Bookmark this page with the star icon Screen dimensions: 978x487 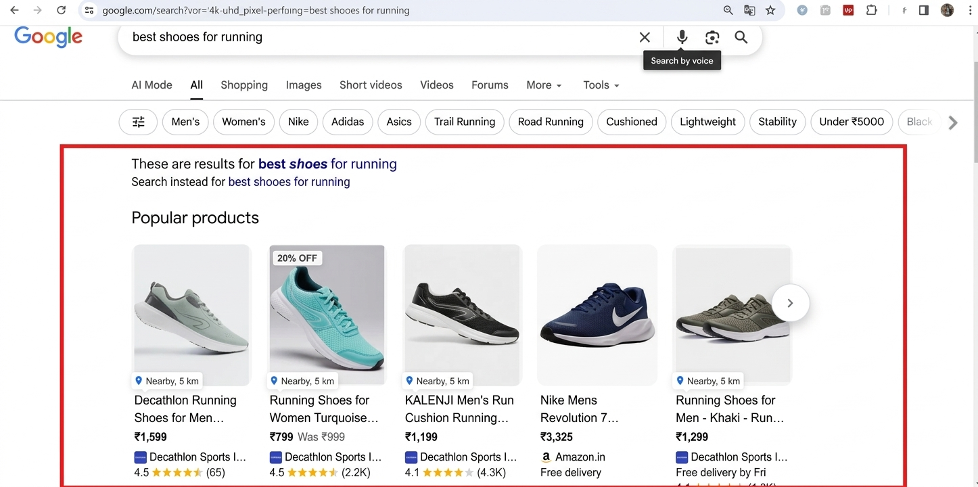coord(770,10)
